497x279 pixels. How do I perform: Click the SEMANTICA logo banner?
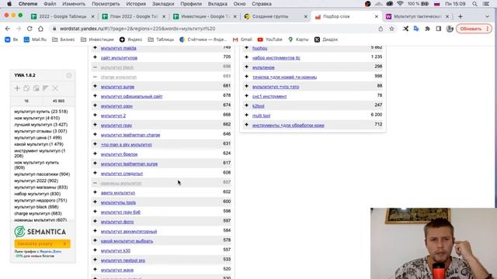pos(40,232)
